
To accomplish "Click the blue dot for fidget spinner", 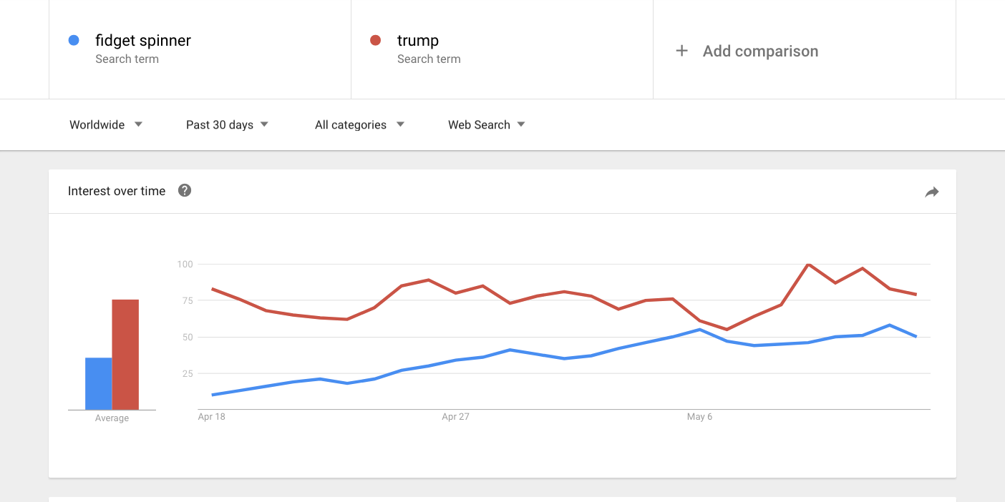I will pos(74,40).
